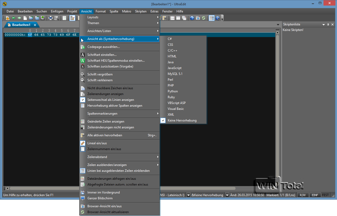Viewport: 337px width, 216px height.
Task: Toggle Zeilenendungen anzeigen
Action: click(x=120, y=94)
